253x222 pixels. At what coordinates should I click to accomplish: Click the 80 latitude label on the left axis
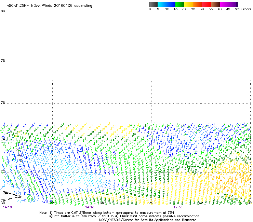[3, 11]
